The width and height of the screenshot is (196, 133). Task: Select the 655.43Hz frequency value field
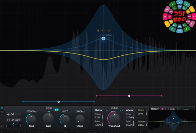pyautogui.click(x=31, y=111)
